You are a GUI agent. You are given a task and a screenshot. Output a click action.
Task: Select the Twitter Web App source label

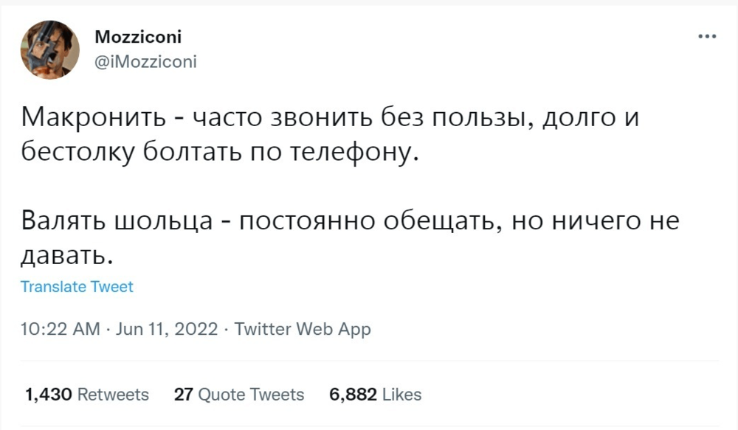tap(303, 330)
